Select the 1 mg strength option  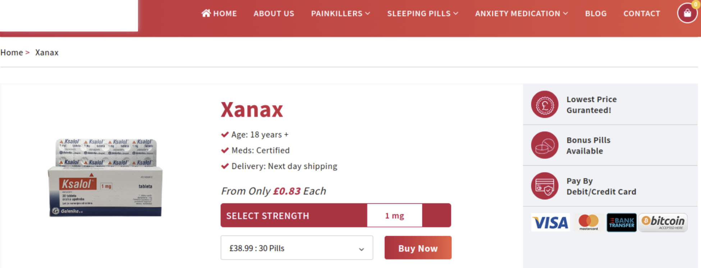point(394,216)
